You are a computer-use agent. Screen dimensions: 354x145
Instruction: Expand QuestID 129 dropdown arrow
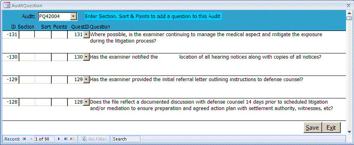tap(86, 80)
